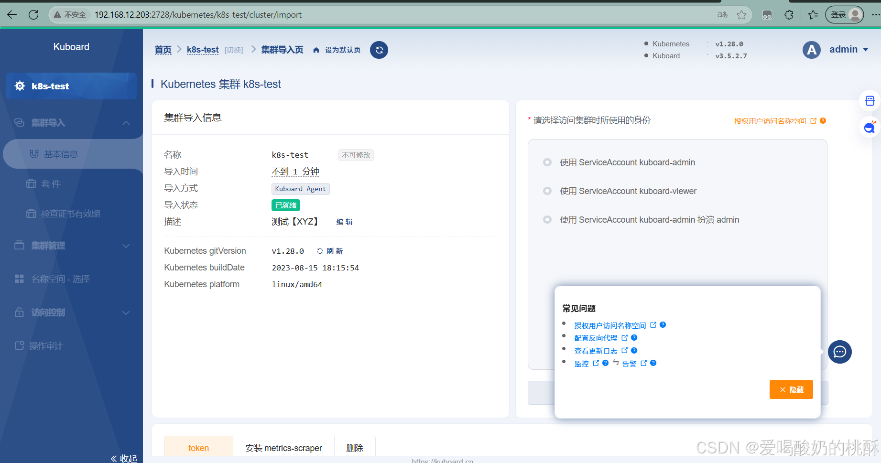Open the browser translate/read aloud icon

722,15
